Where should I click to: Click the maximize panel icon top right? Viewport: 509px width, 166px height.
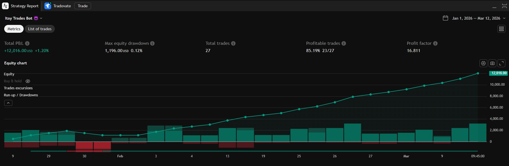pos(505,6)
